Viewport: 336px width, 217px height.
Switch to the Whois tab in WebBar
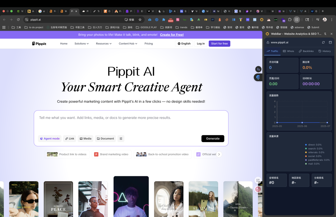(x=288, y=51)
